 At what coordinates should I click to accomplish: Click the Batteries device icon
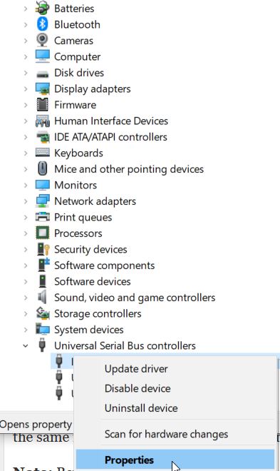(x=42, y=9)
